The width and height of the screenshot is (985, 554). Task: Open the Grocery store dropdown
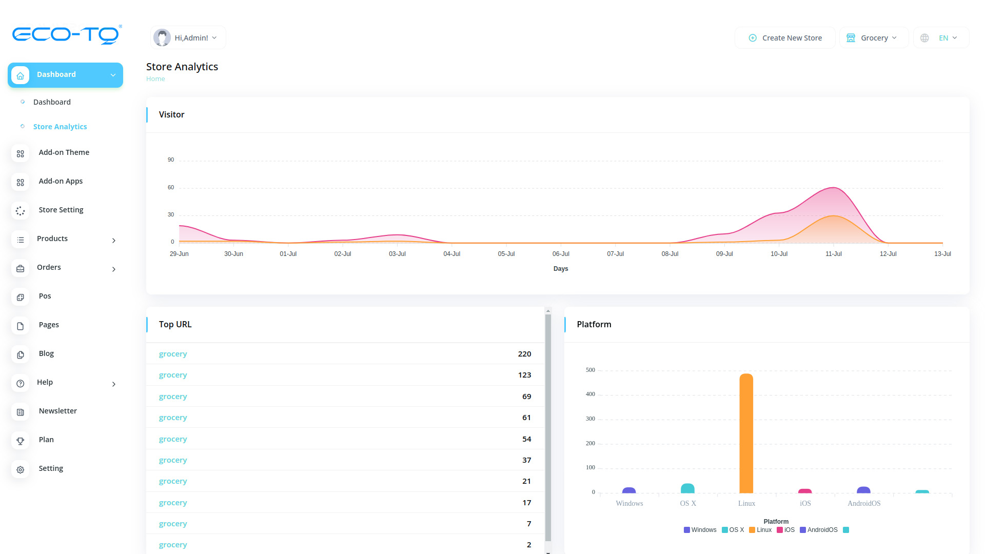coord(874,38)
